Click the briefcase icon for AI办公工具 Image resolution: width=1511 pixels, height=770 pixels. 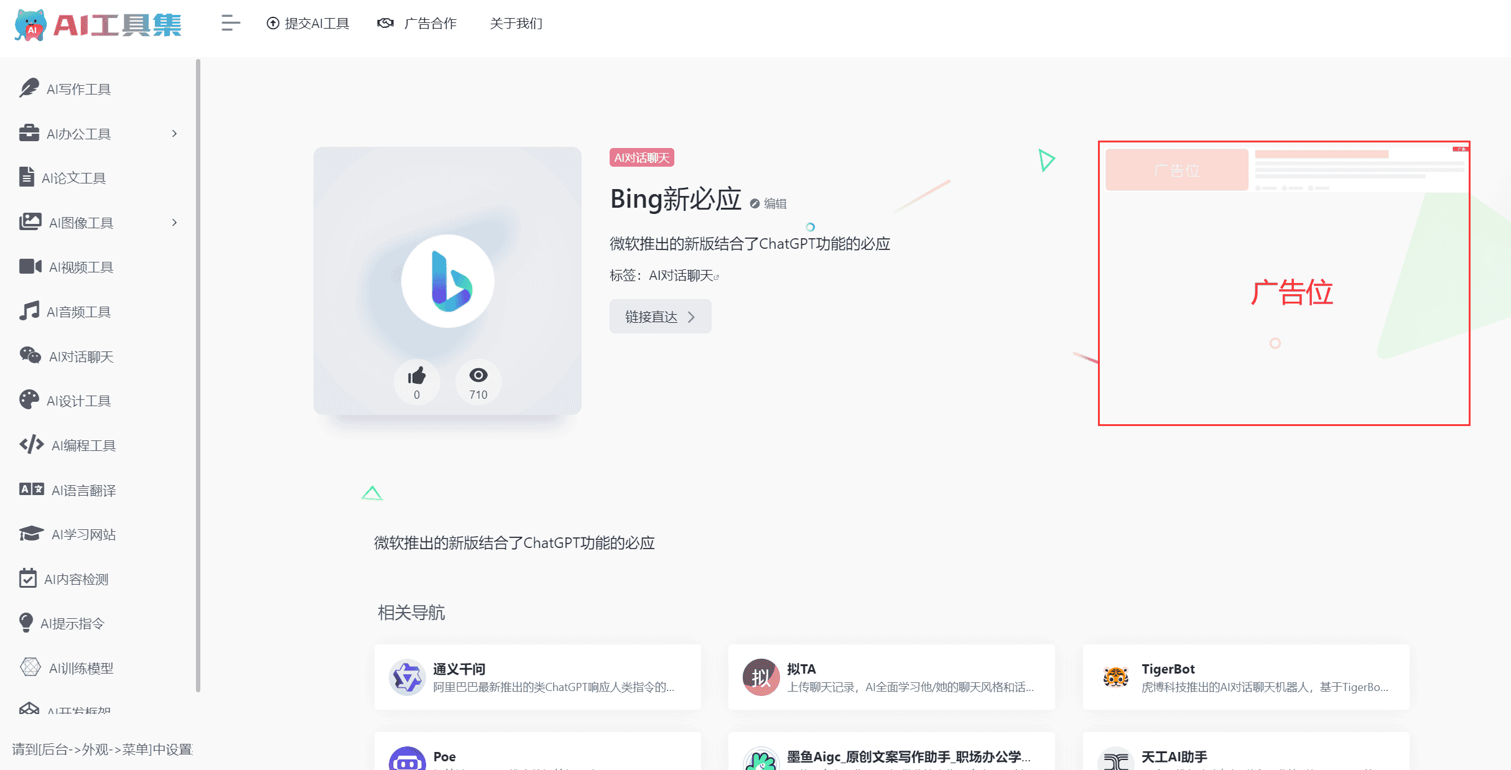coord(29,133)
